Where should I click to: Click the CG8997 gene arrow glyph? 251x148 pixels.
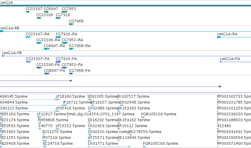coord(46,12)
